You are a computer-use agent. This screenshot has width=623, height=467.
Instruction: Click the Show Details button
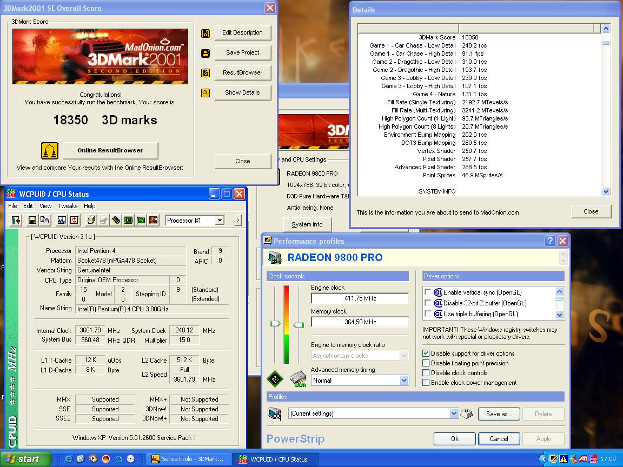[242, 92]
